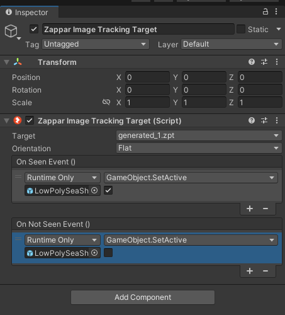
Task: Lock the Inspector panel
Action: 265,11
